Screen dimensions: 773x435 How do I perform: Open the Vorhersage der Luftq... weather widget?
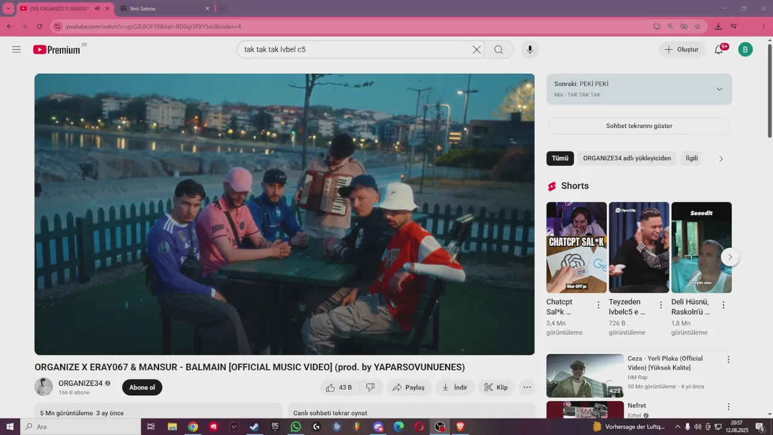coord(629,427)
